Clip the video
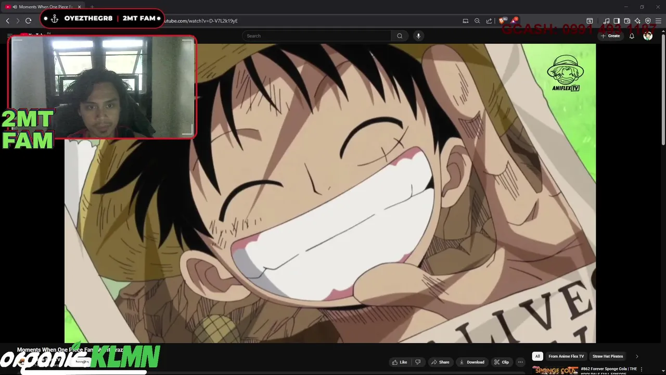The image size is (666, 375). [502, 362]
